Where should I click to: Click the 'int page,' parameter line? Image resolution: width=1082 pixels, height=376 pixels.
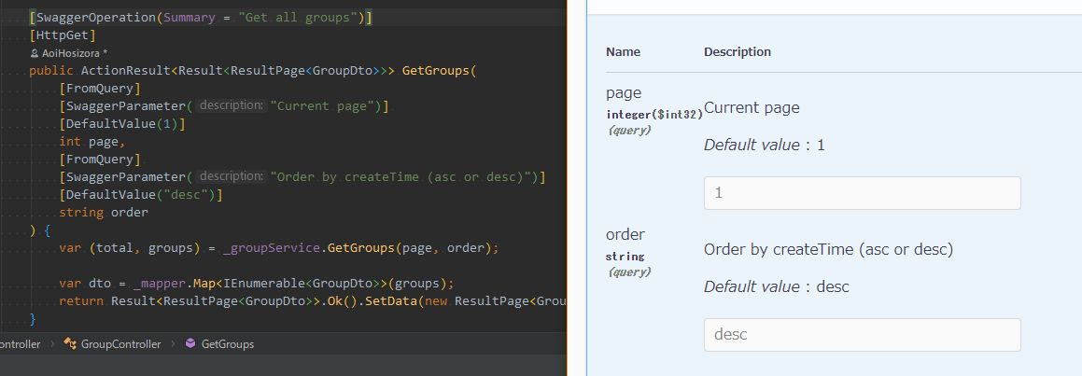[x=91, y=142]
